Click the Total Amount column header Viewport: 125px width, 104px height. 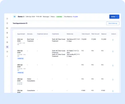(86, 34)
